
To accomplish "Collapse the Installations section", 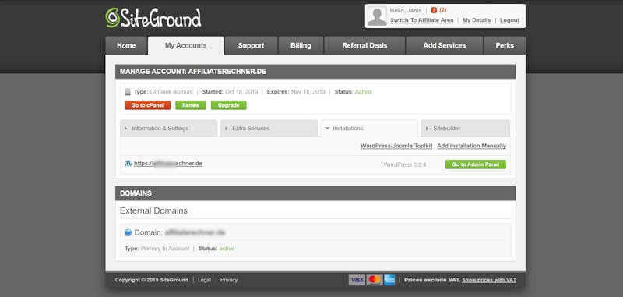I will pos(369,129).
